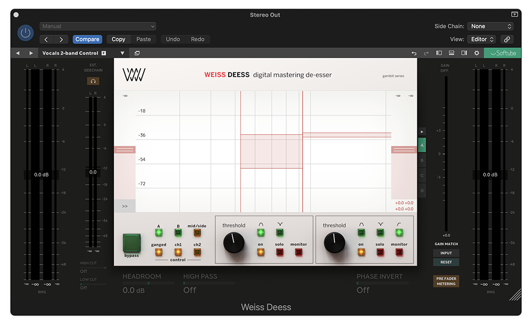
Task: Click the PHASE INVERT control
Action: 383,283
